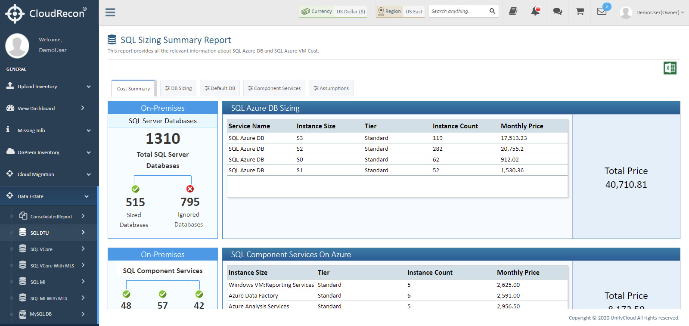Expand OnPrem Inventory chevron
Image resolution: width=689 pixels, height=326 pixels.
point(89,152)
